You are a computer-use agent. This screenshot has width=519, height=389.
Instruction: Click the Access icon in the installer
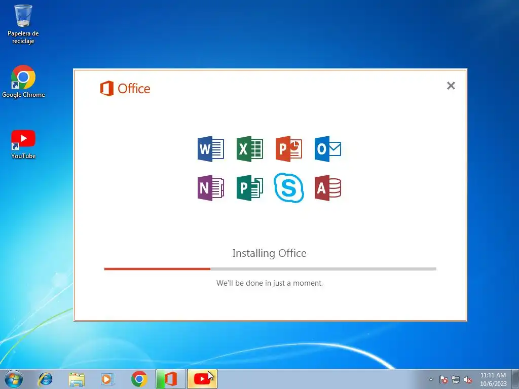328,188
